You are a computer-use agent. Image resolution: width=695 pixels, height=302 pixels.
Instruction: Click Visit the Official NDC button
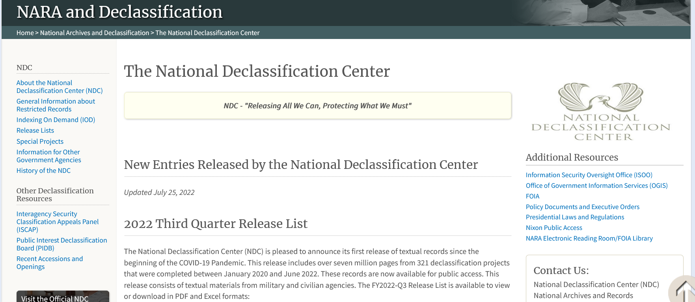coord(63,296)
